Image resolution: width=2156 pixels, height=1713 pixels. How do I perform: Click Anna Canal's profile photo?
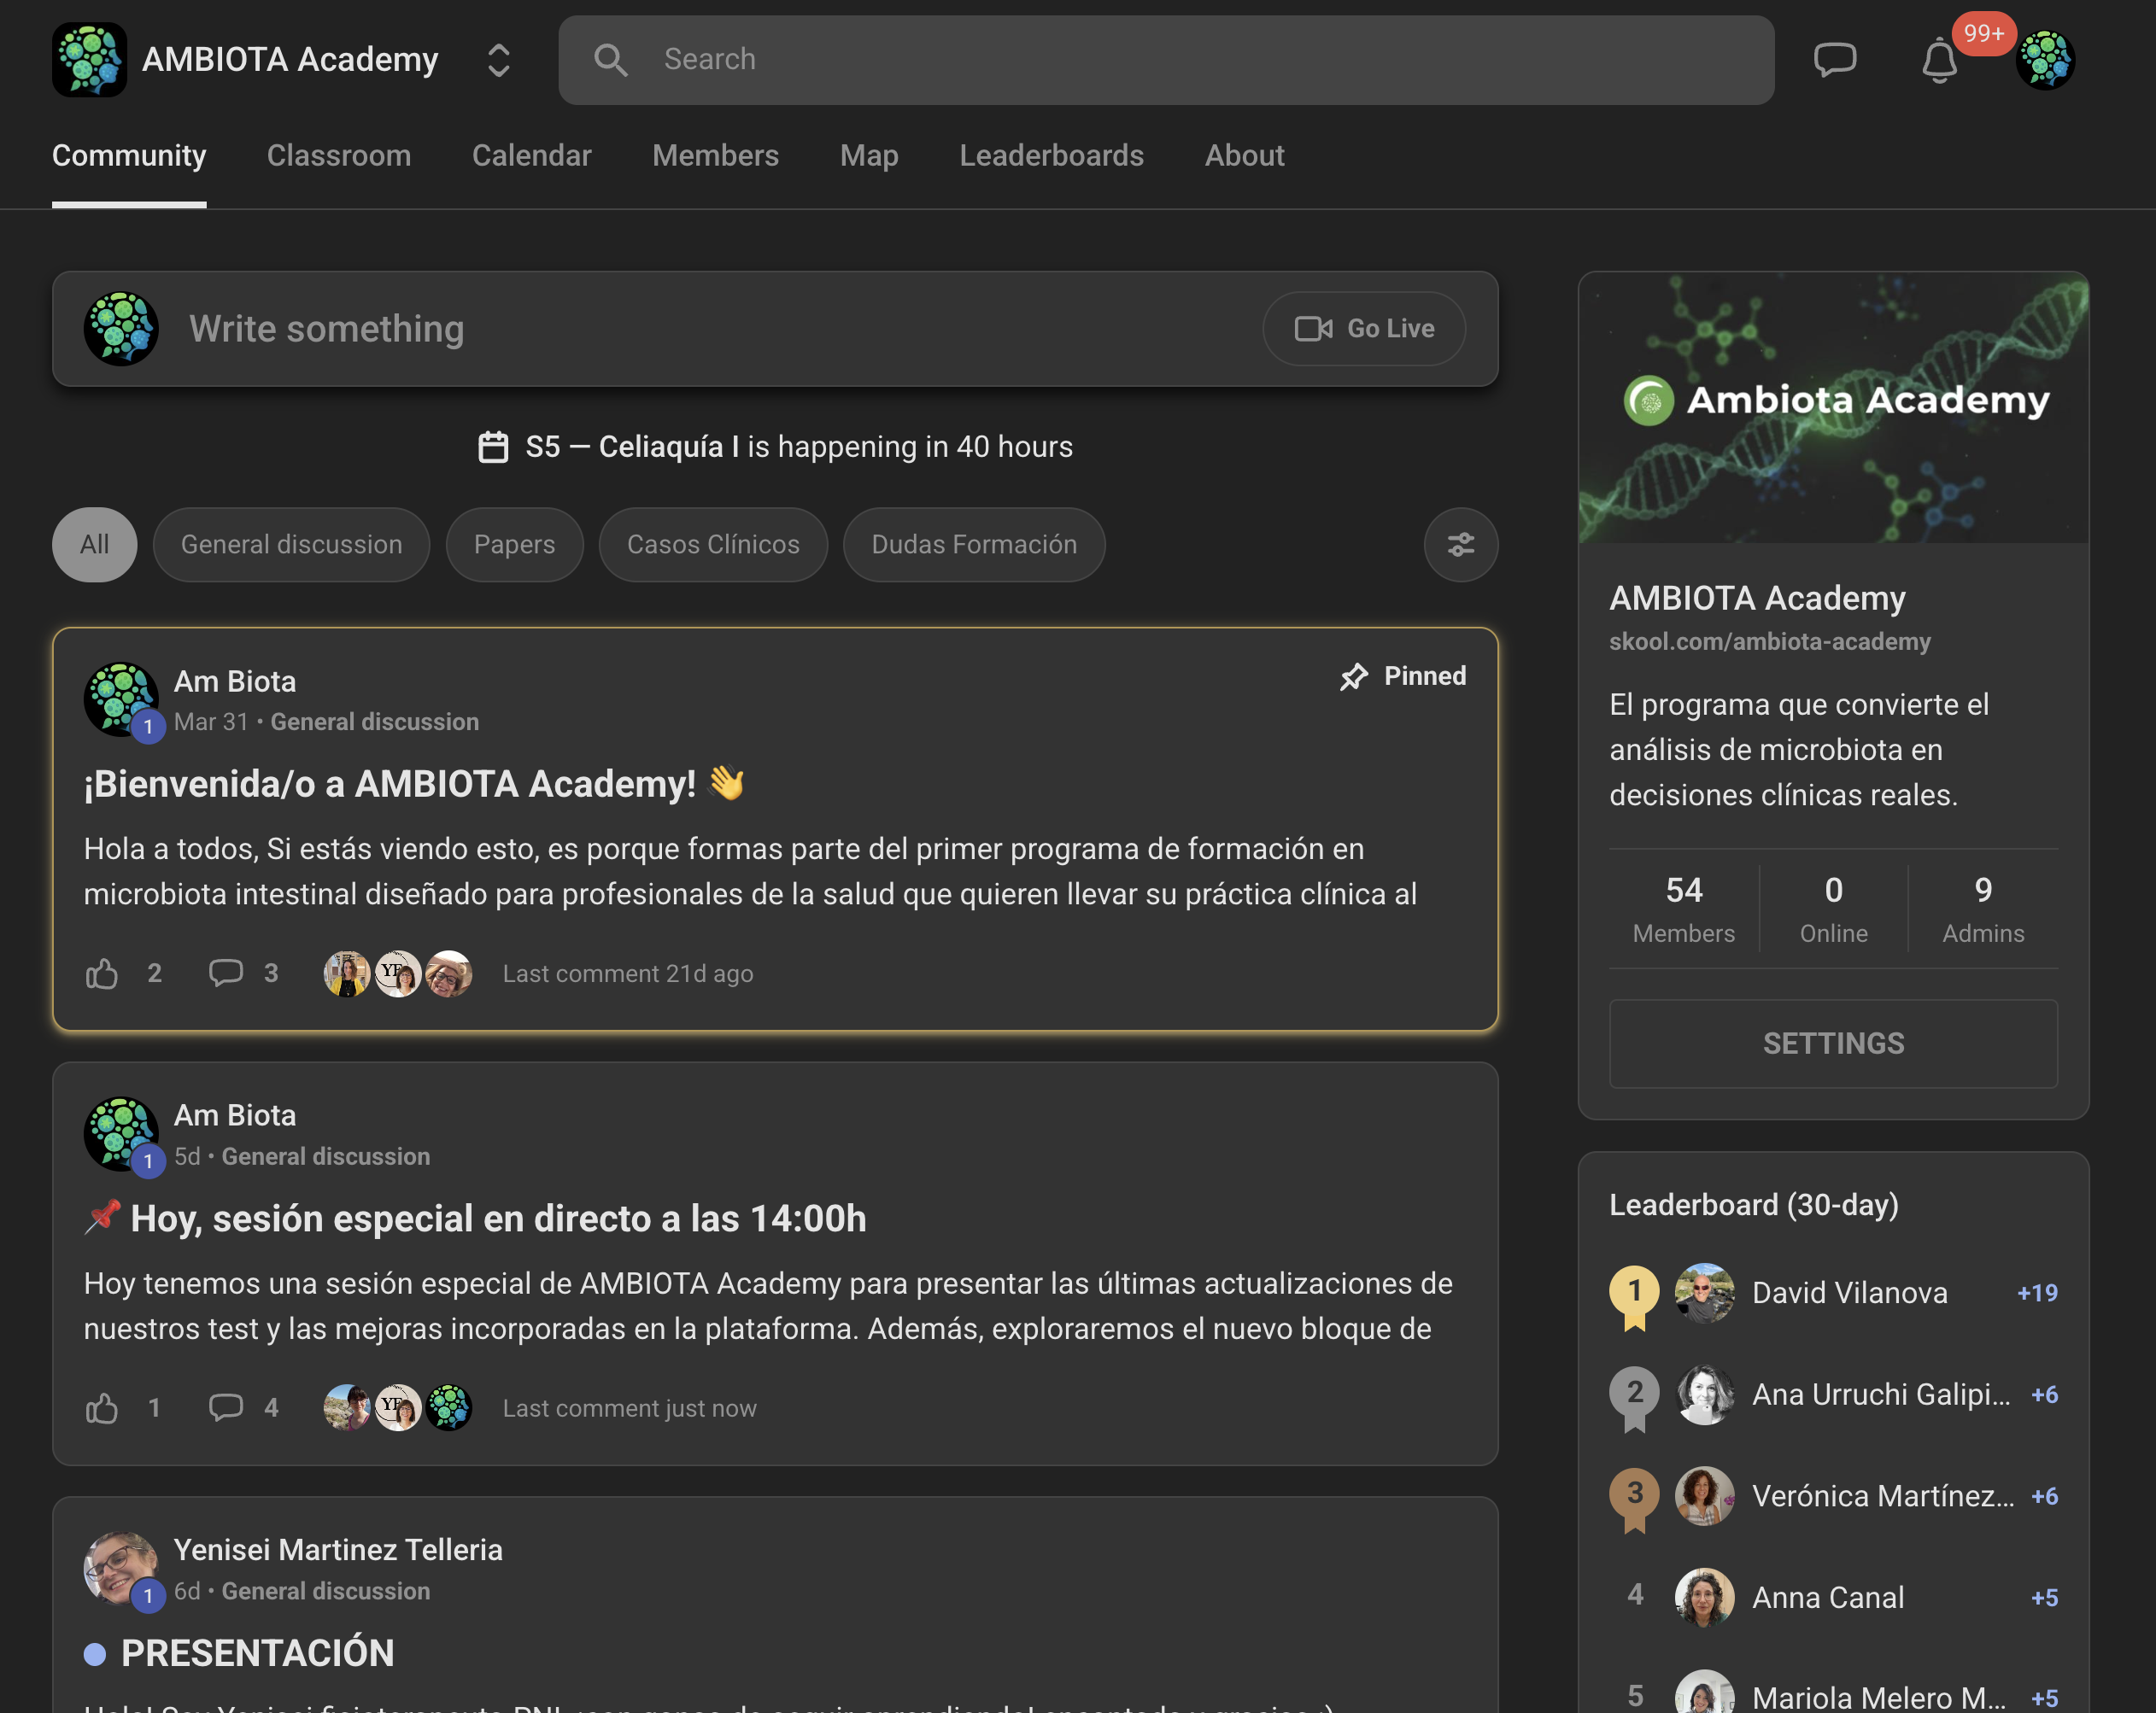(x=1705, y=1598)
